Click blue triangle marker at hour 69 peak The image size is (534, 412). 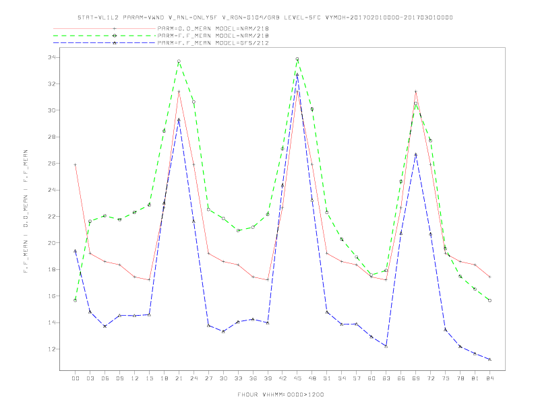(416, 154)
